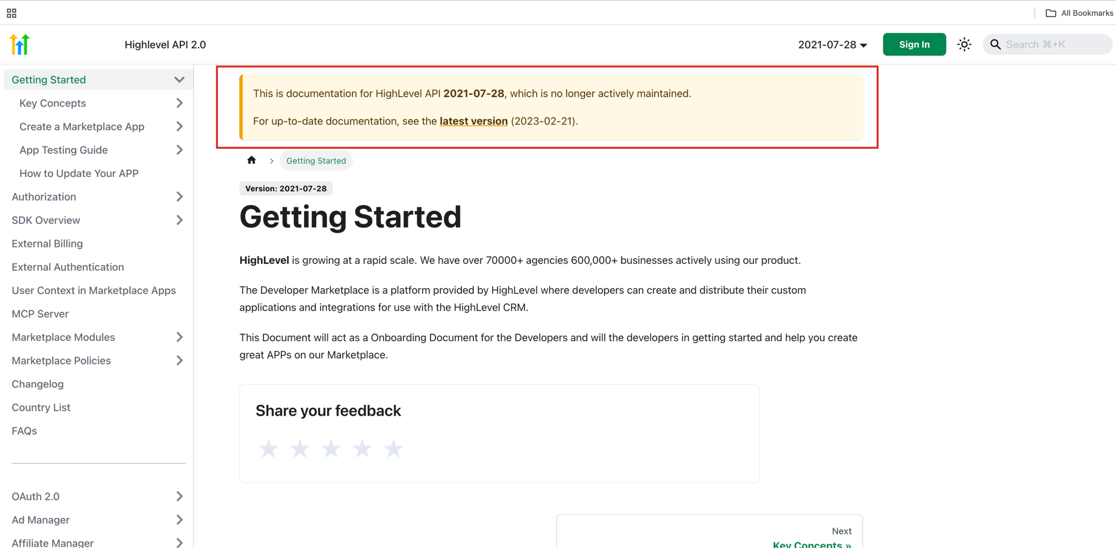Expand the Marketplace Policies chevron
This screenshot has width=1116, height=548.
click(x=179, y=361)
